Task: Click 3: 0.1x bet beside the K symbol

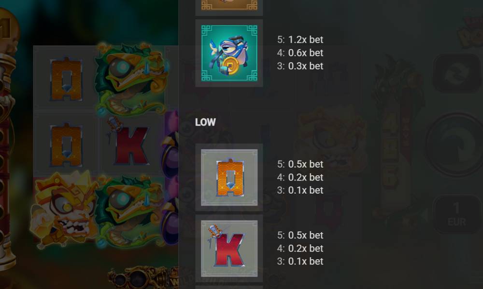Action: 300,262
